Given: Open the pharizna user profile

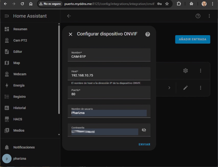Looking at the screenshot, I should click(29, 159).
